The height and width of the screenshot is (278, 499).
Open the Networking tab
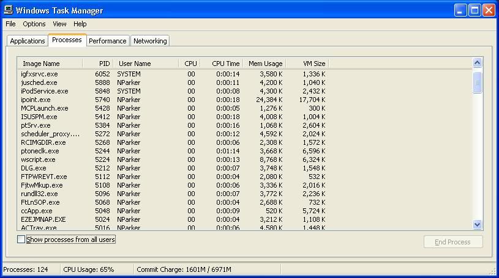click(150, 41)
